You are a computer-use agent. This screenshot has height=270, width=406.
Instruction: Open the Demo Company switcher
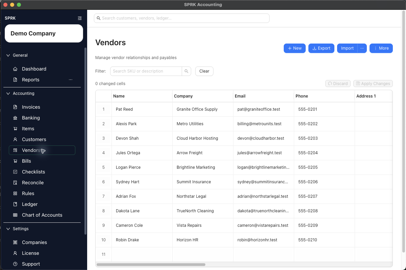pyautogui.click(x=44, y=33)
